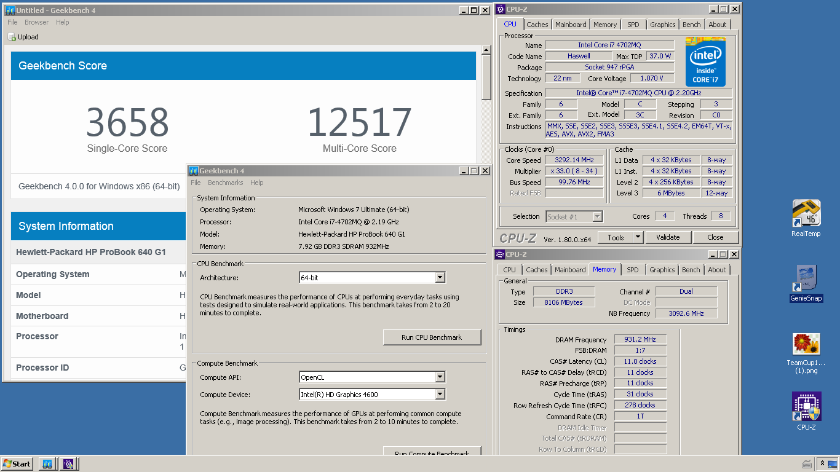Click Motherboard row in System Information
Viewport: 840px width, 472px height.
tap(98, 316)
